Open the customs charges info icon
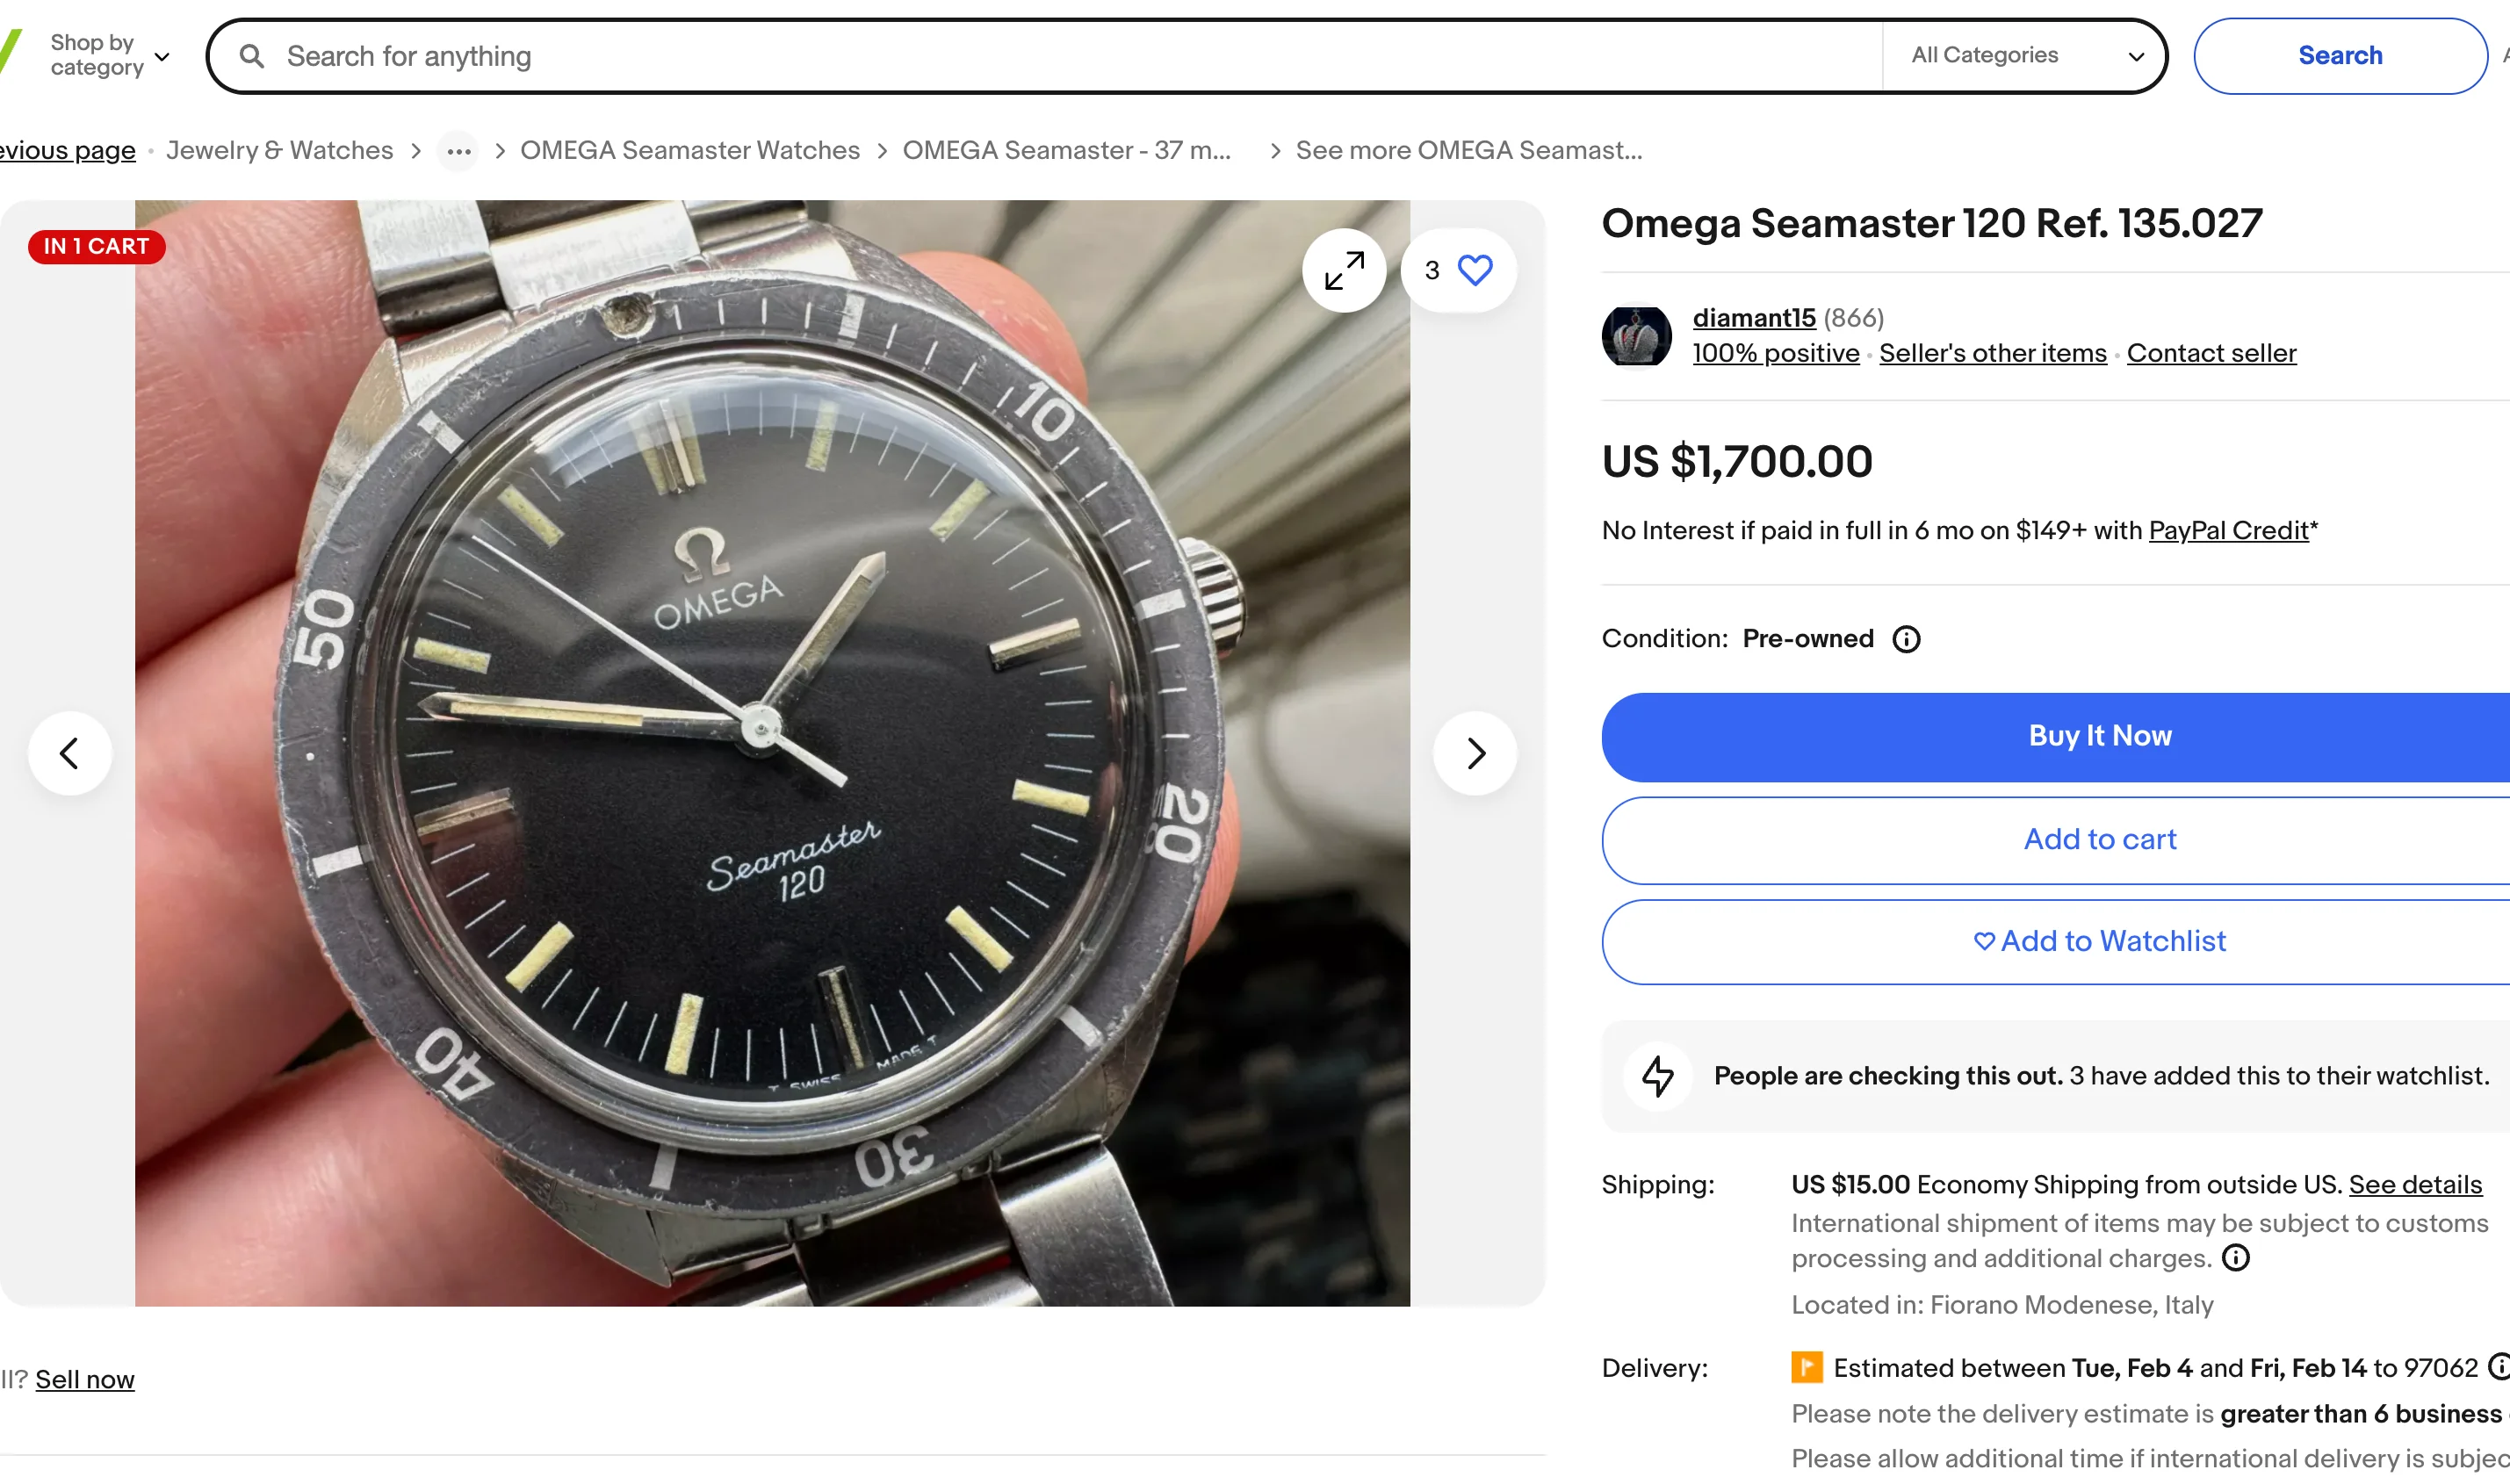2510x1484 pixels. [x=2235, y=1258]
